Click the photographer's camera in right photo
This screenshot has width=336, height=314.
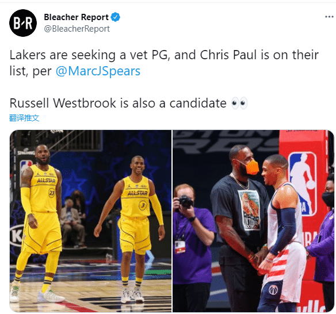[186, 201]
